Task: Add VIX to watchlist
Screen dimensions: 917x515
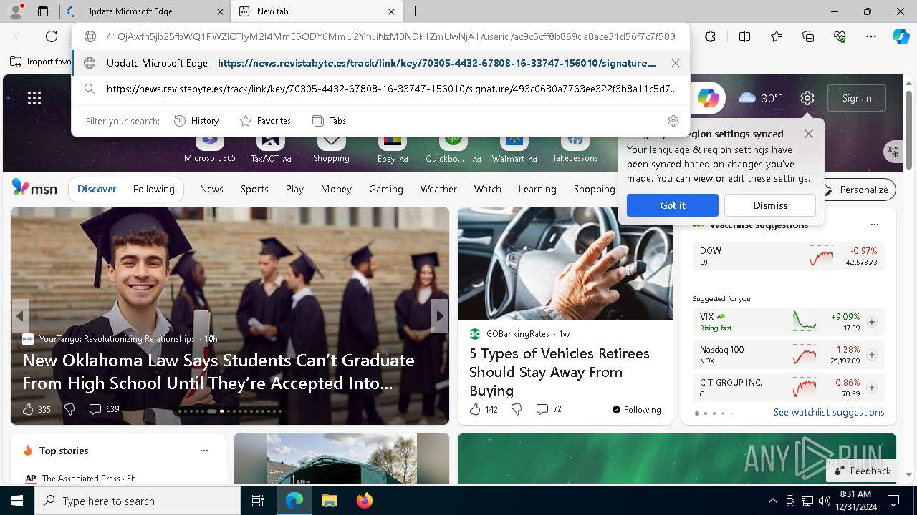Action: point(872,322)
